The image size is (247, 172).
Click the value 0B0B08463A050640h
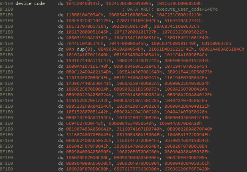tap(131, 123)
